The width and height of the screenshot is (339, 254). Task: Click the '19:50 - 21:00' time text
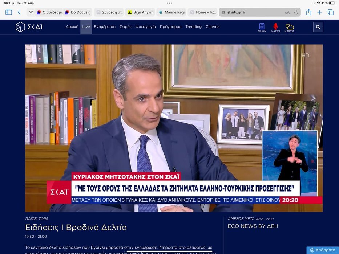[x=36, y=237]
